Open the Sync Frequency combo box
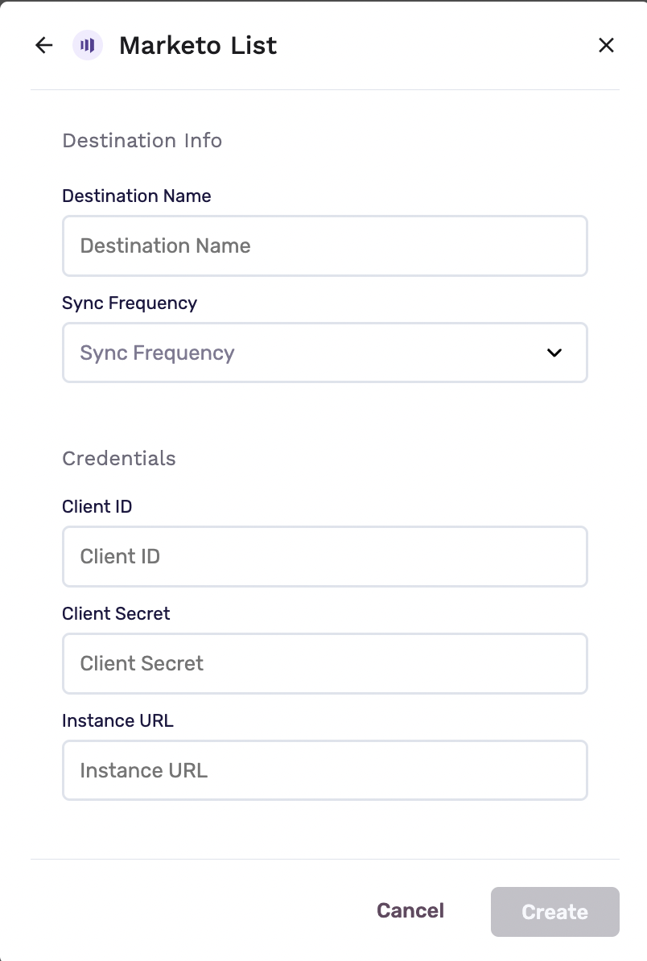Screen dimensions: 647x961 (325, 353)
